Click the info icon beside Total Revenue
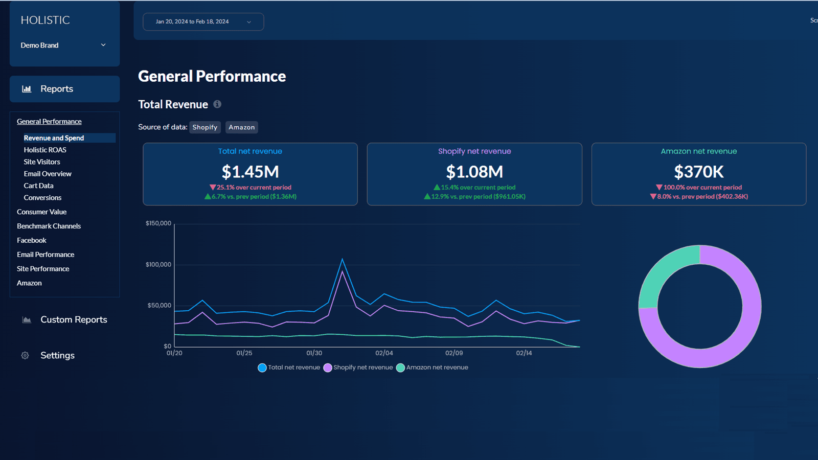 point(217,104)
